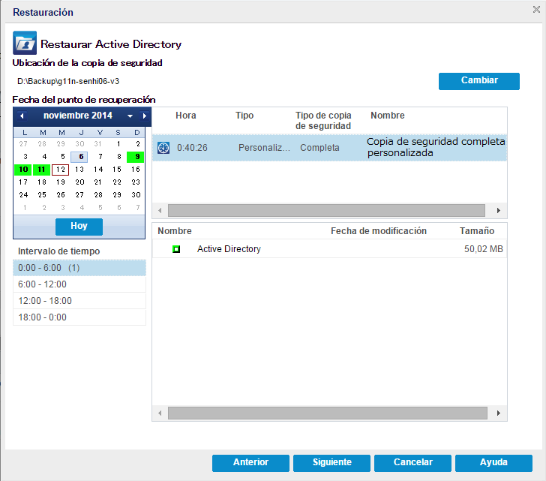The height and width of the screenshot is (481, 546).
Task: Select highlighted date 11 in calendar
Action: pyautogui.click(x=41, y=170)
